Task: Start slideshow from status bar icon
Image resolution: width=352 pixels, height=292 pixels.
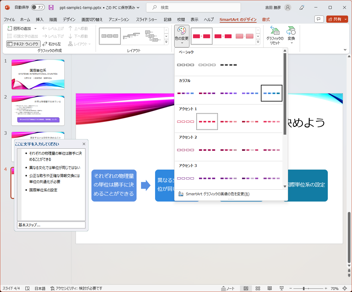Action: (281, 288)
